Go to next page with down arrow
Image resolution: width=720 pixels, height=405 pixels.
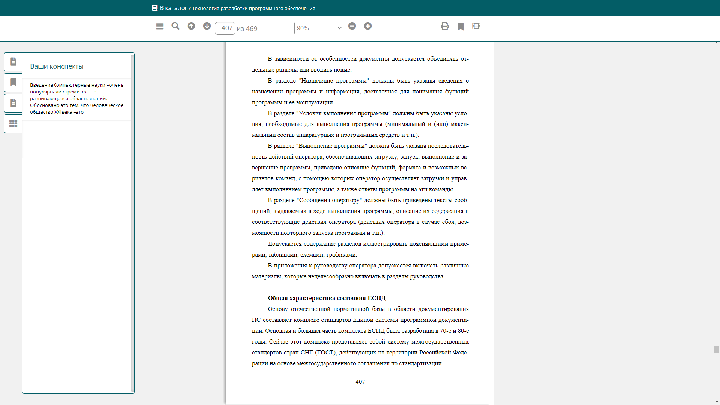(x=207, y=26)
